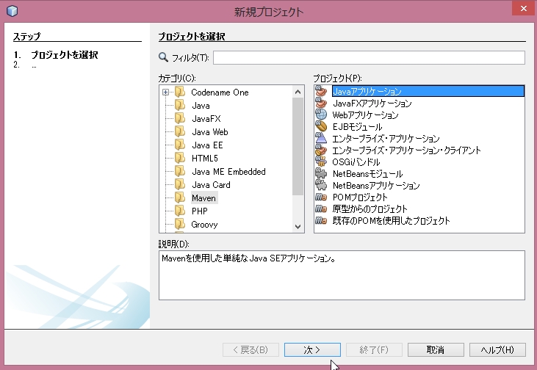Select the Codename One category
This screenshot has width=537, height=370.
(x=220, y=92)
